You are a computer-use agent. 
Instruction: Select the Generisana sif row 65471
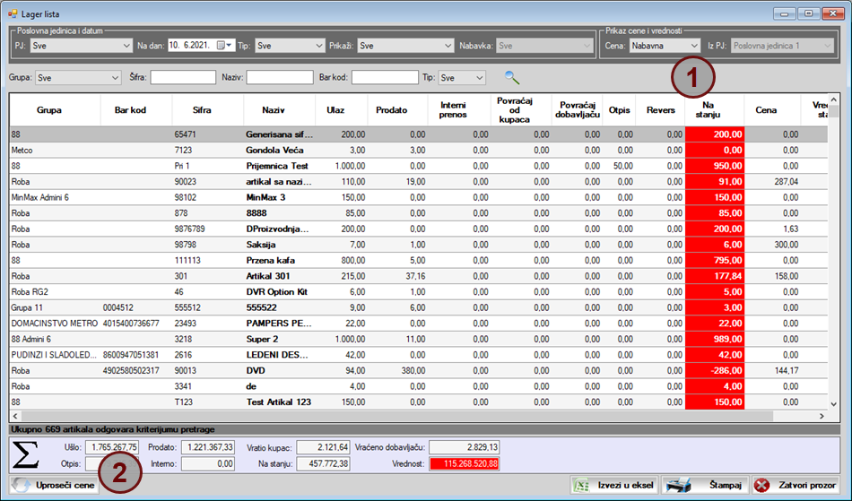click(419, 134)
